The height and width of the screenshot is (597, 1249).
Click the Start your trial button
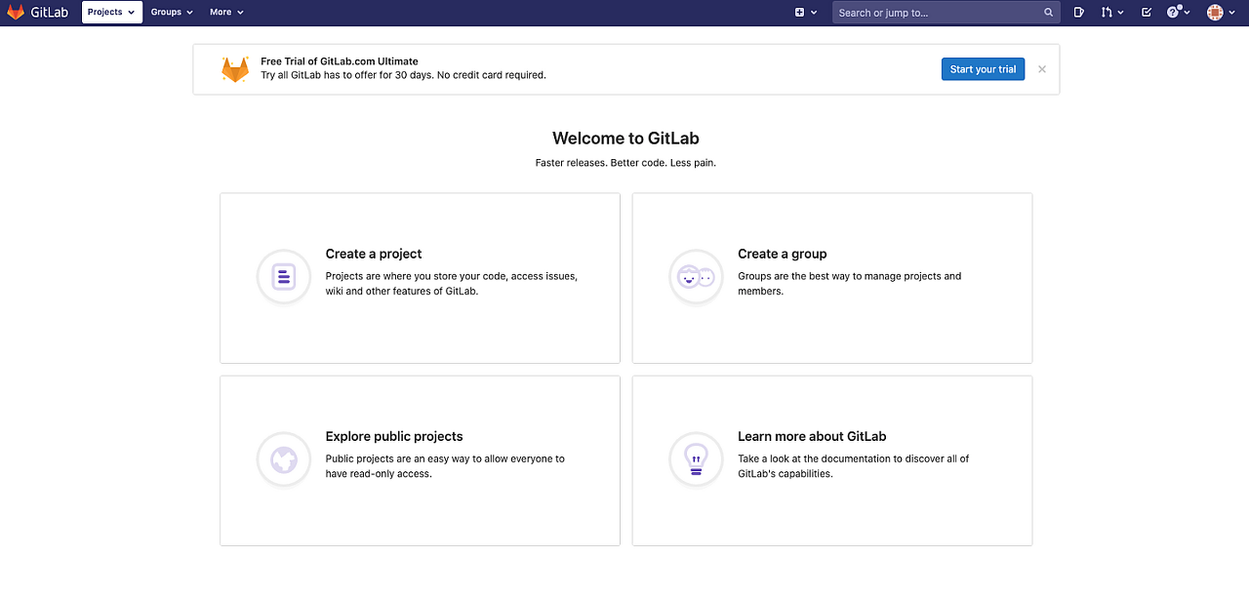click(x=983, y=69)
